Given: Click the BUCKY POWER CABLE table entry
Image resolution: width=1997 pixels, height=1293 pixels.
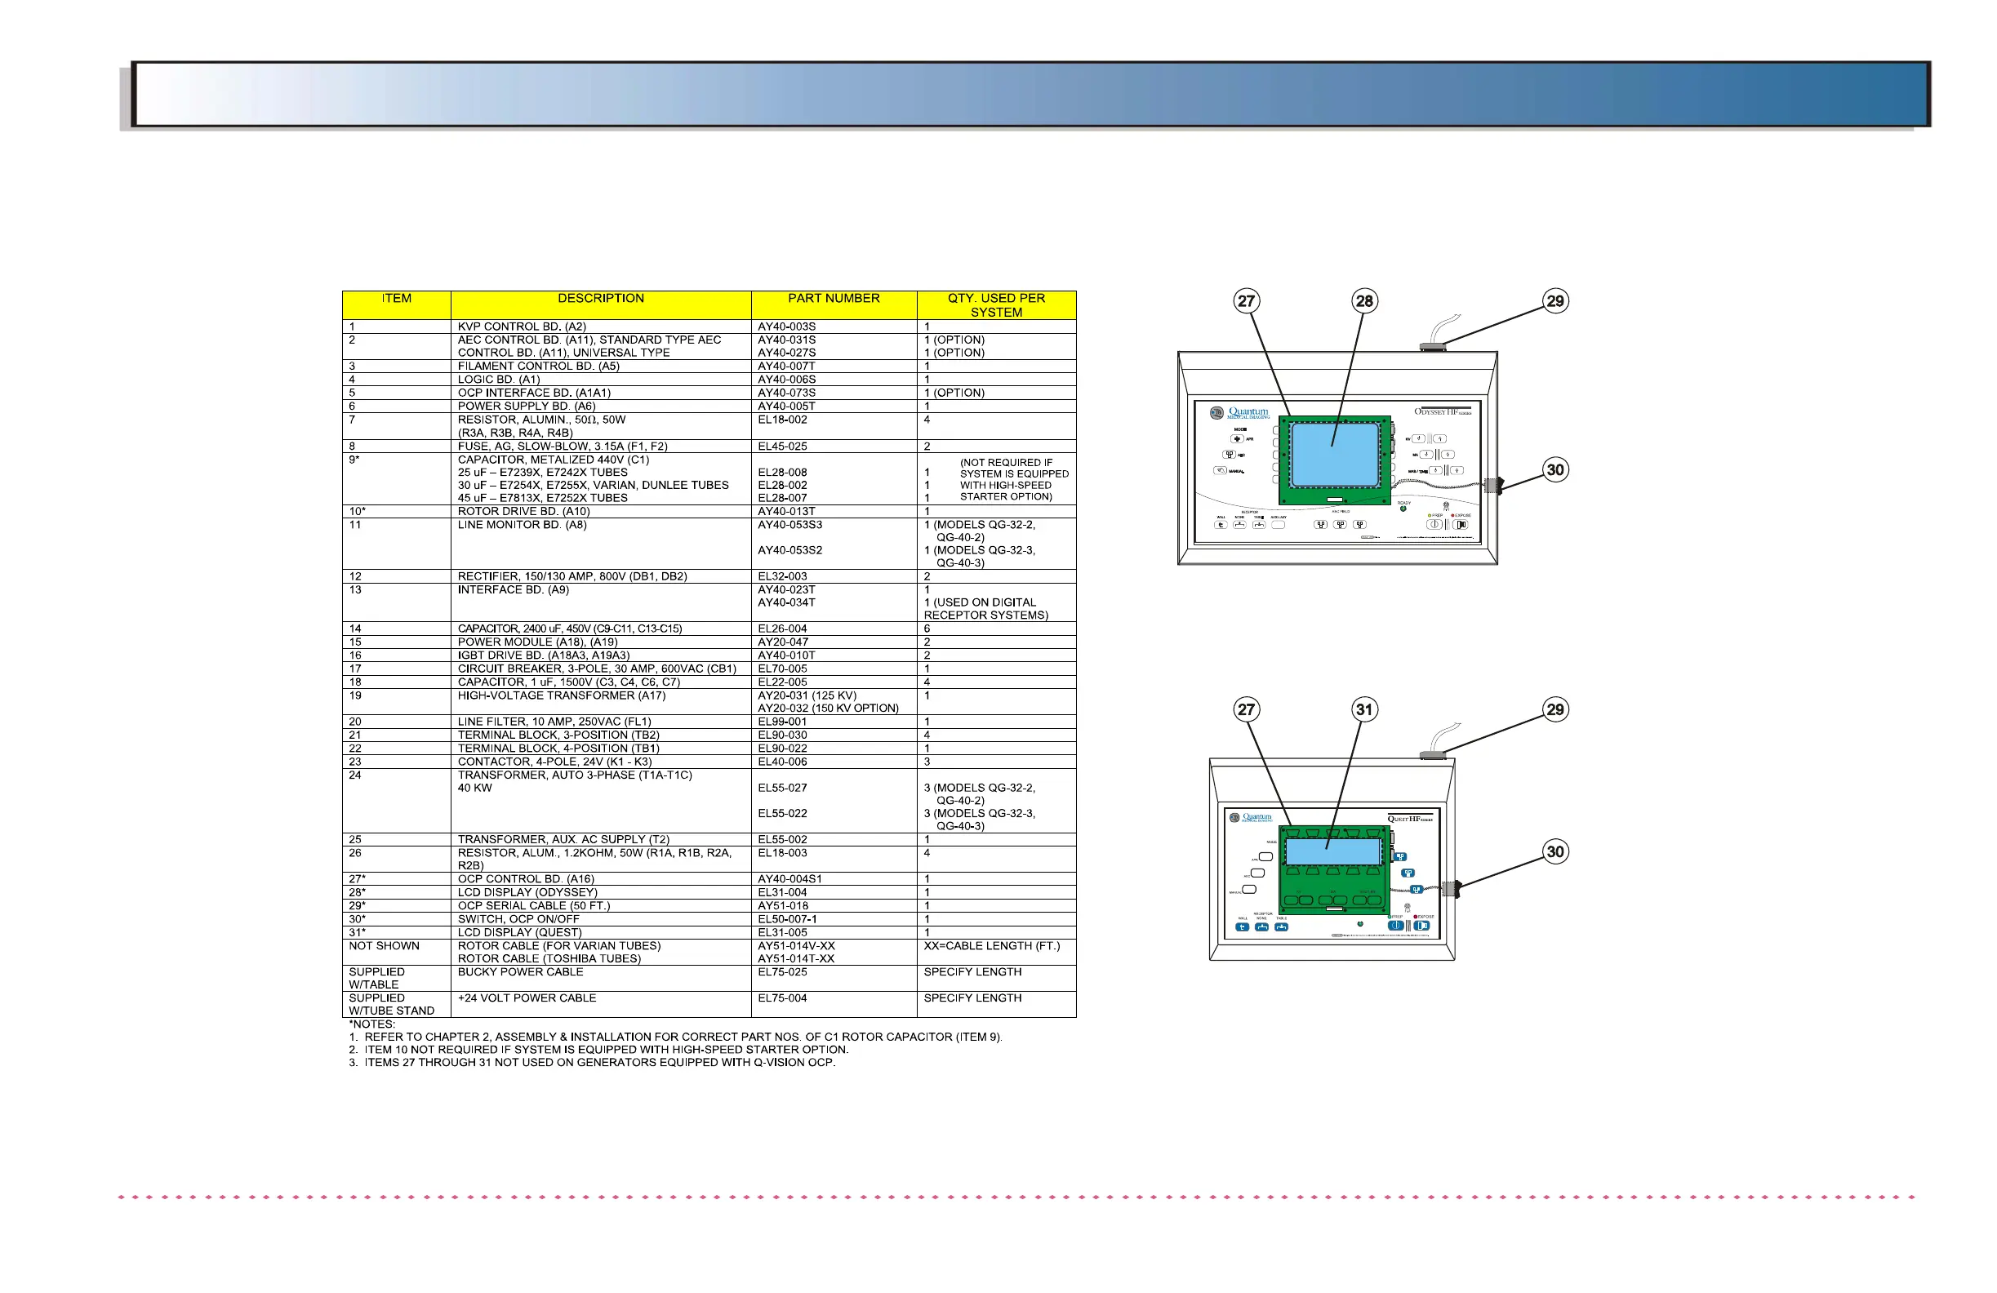Looking at the screenshot, I should tap(520, 971).
